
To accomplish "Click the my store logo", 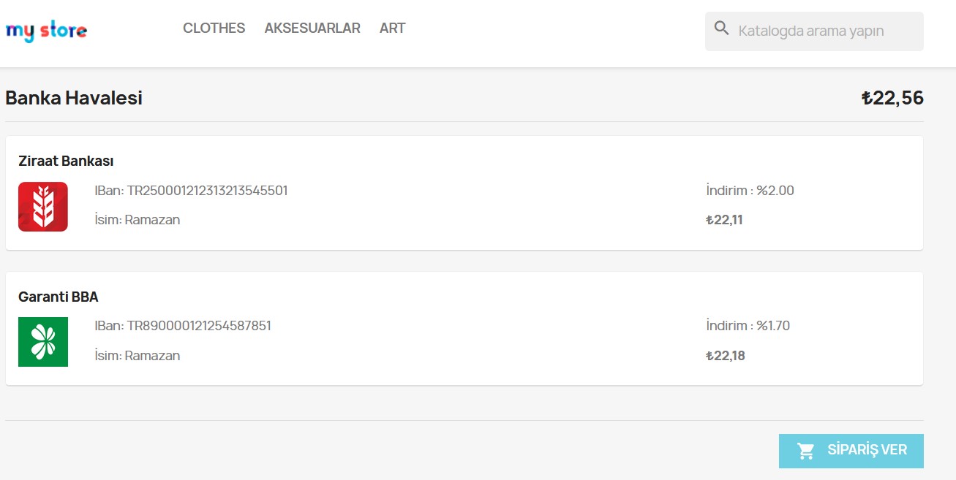I will (46, 31).
